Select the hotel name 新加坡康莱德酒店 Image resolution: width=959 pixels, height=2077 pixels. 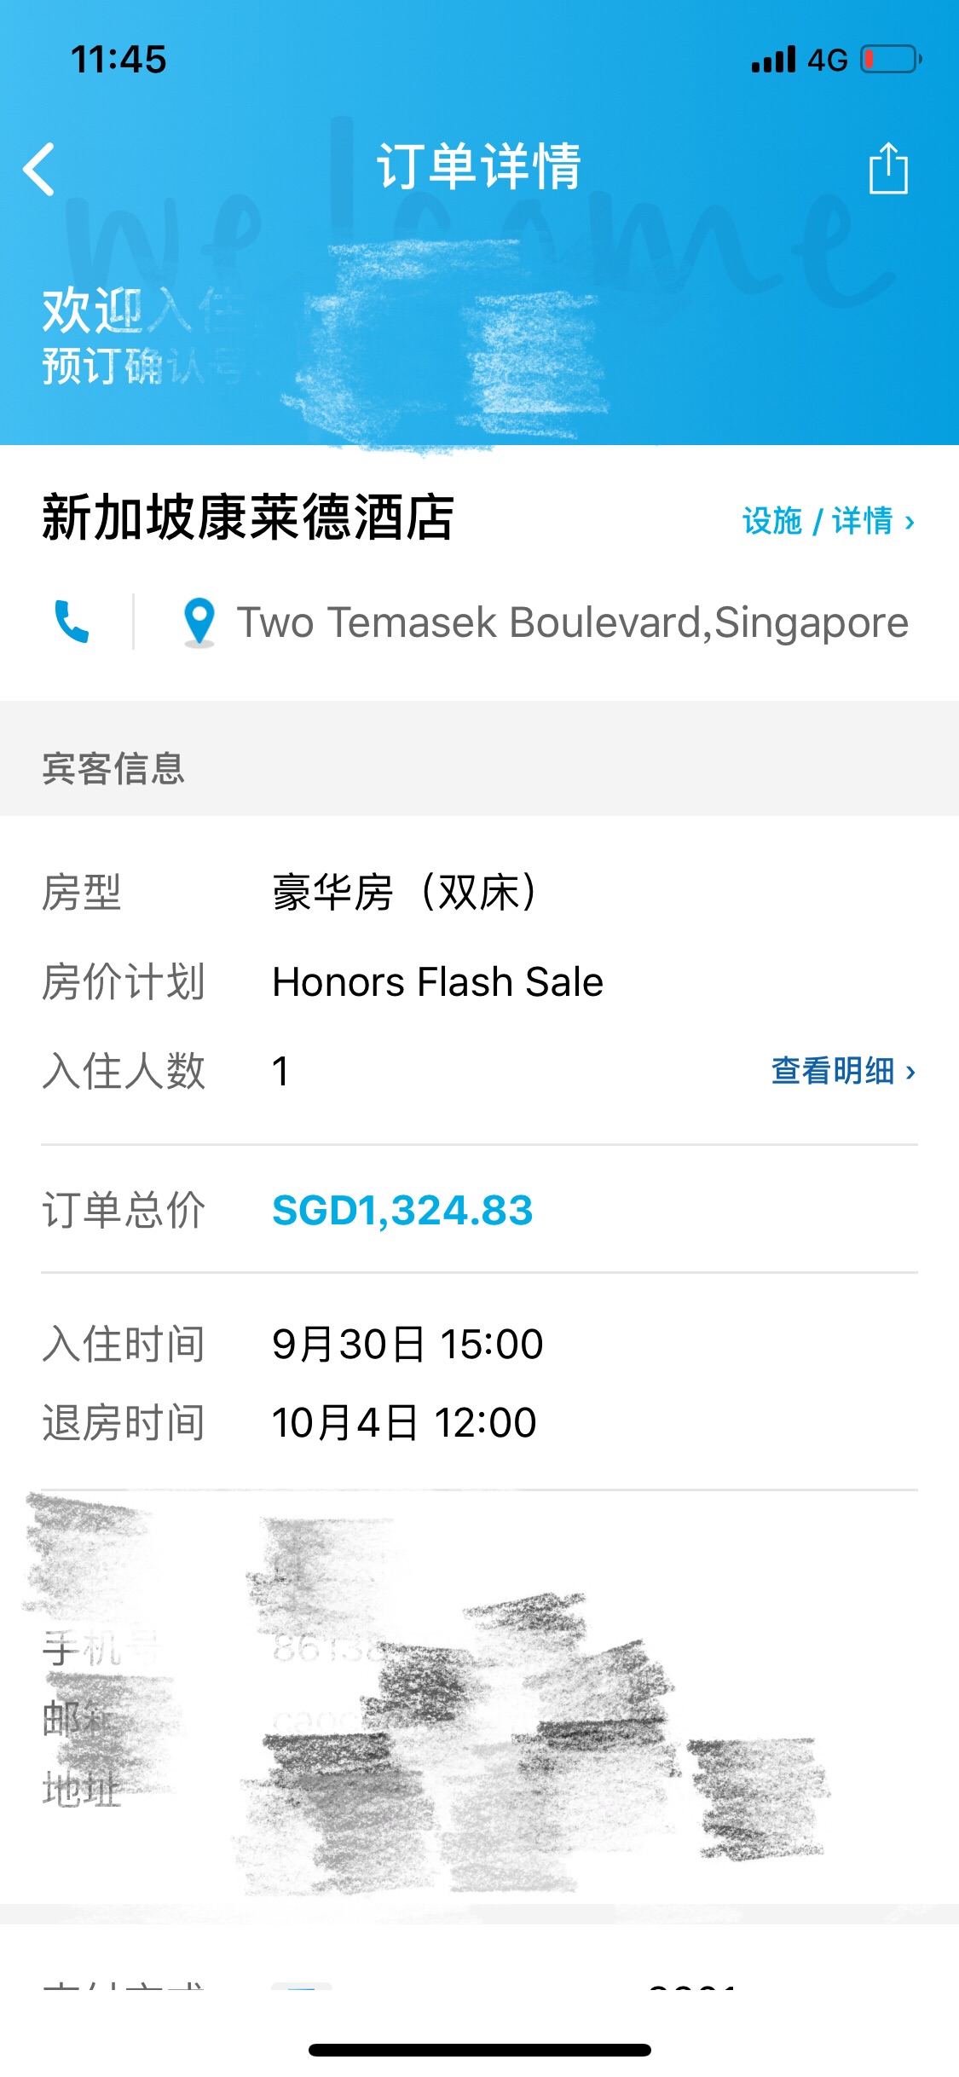(248, 518)
